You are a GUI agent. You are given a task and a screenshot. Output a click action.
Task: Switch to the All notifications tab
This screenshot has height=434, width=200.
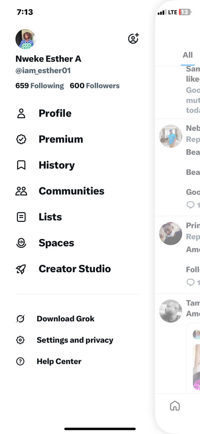(188, 55)
